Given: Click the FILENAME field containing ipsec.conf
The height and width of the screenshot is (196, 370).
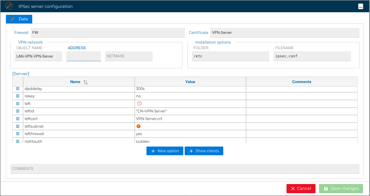Looking at the screenshot, I should pyautogui.click(x=312, y=56).
